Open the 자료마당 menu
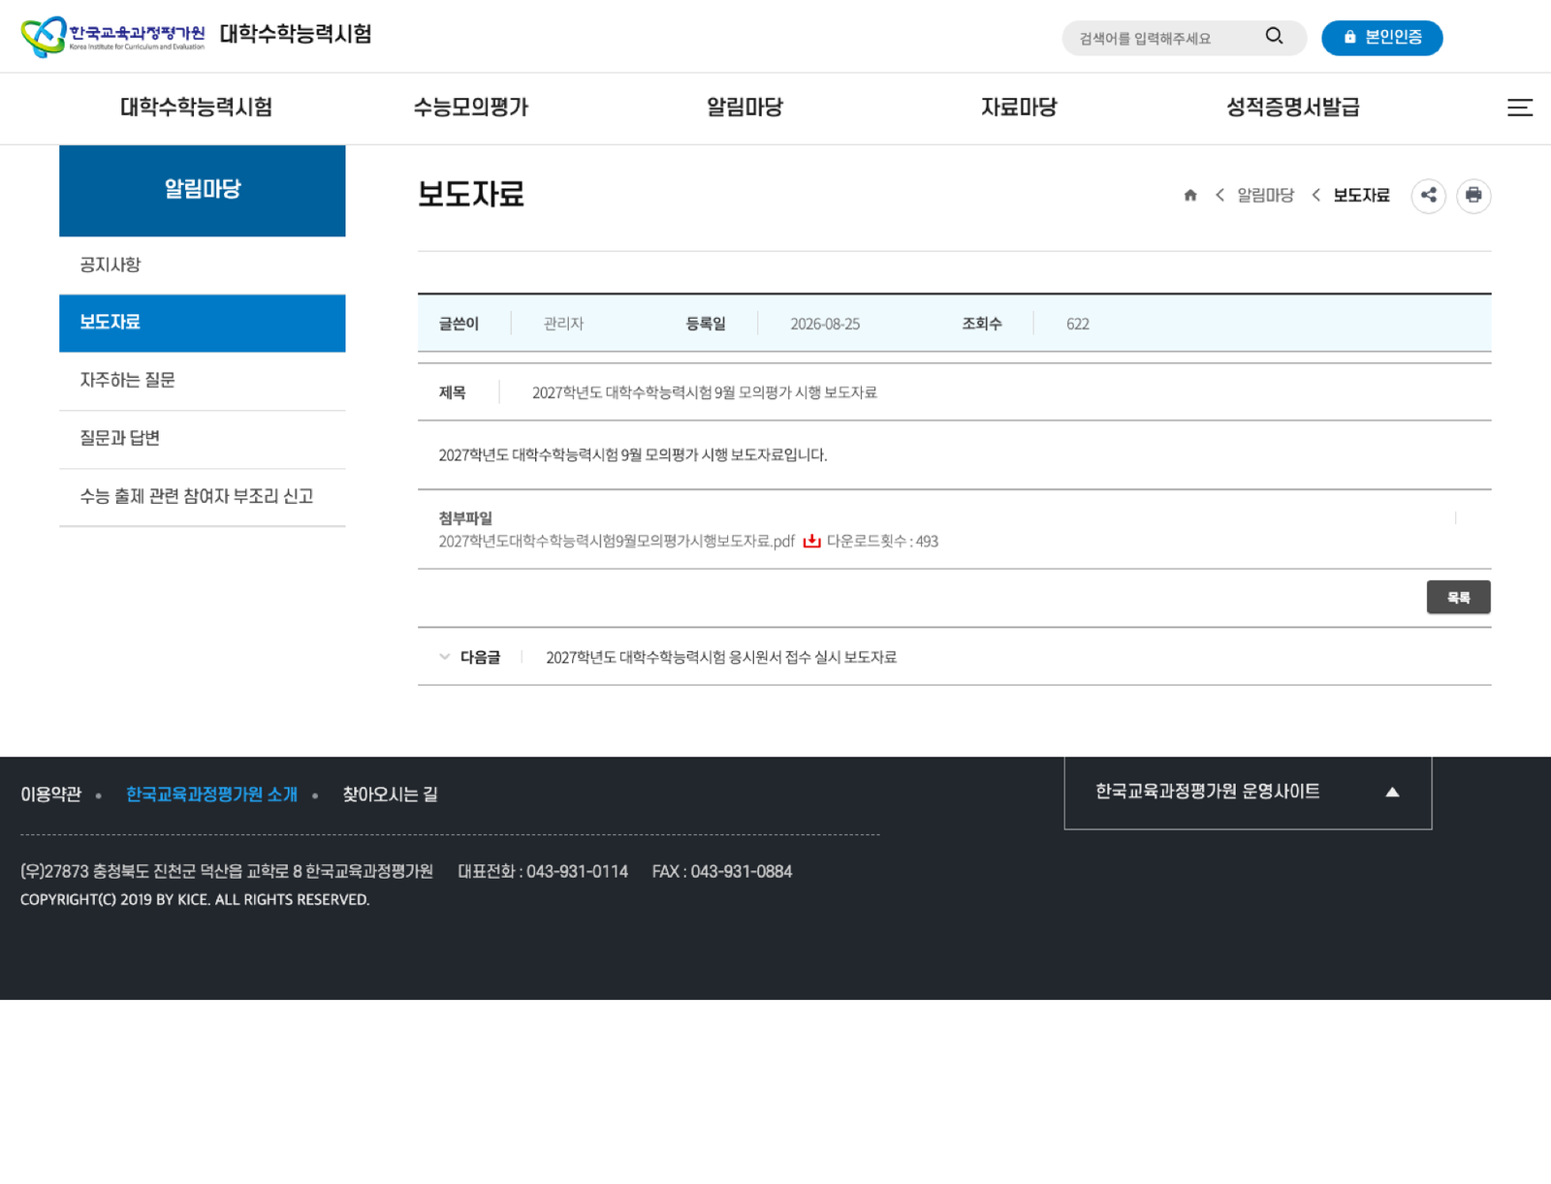 1019,108
